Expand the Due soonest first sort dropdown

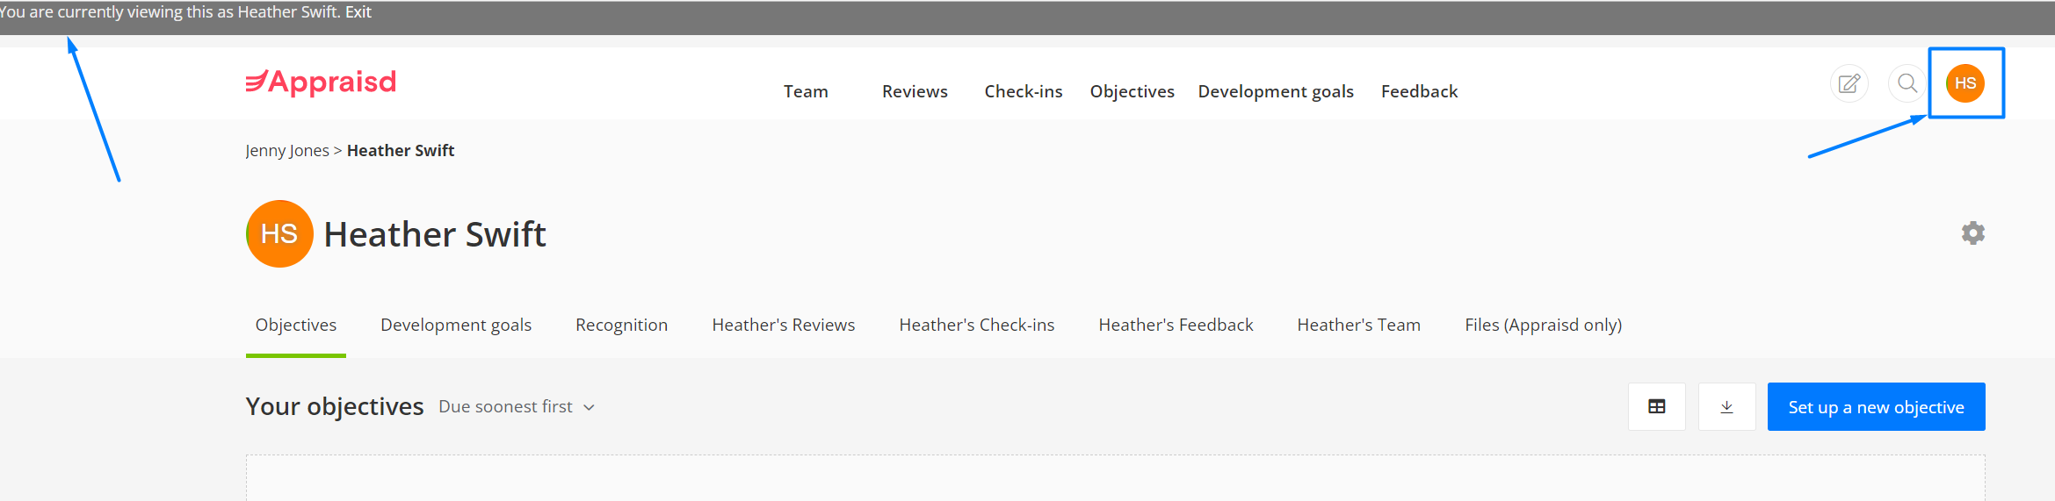(x=517, y=407)
